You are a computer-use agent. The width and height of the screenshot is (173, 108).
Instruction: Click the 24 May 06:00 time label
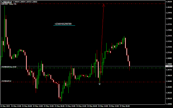[92, 106]
